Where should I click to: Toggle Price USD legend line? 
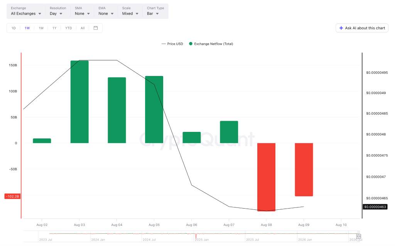pyautogui.click(x=164, y=44)
